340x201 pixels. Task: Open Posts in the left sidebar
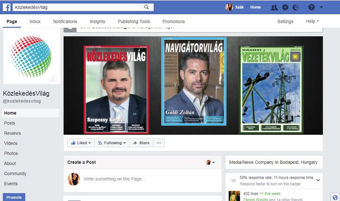10,123
